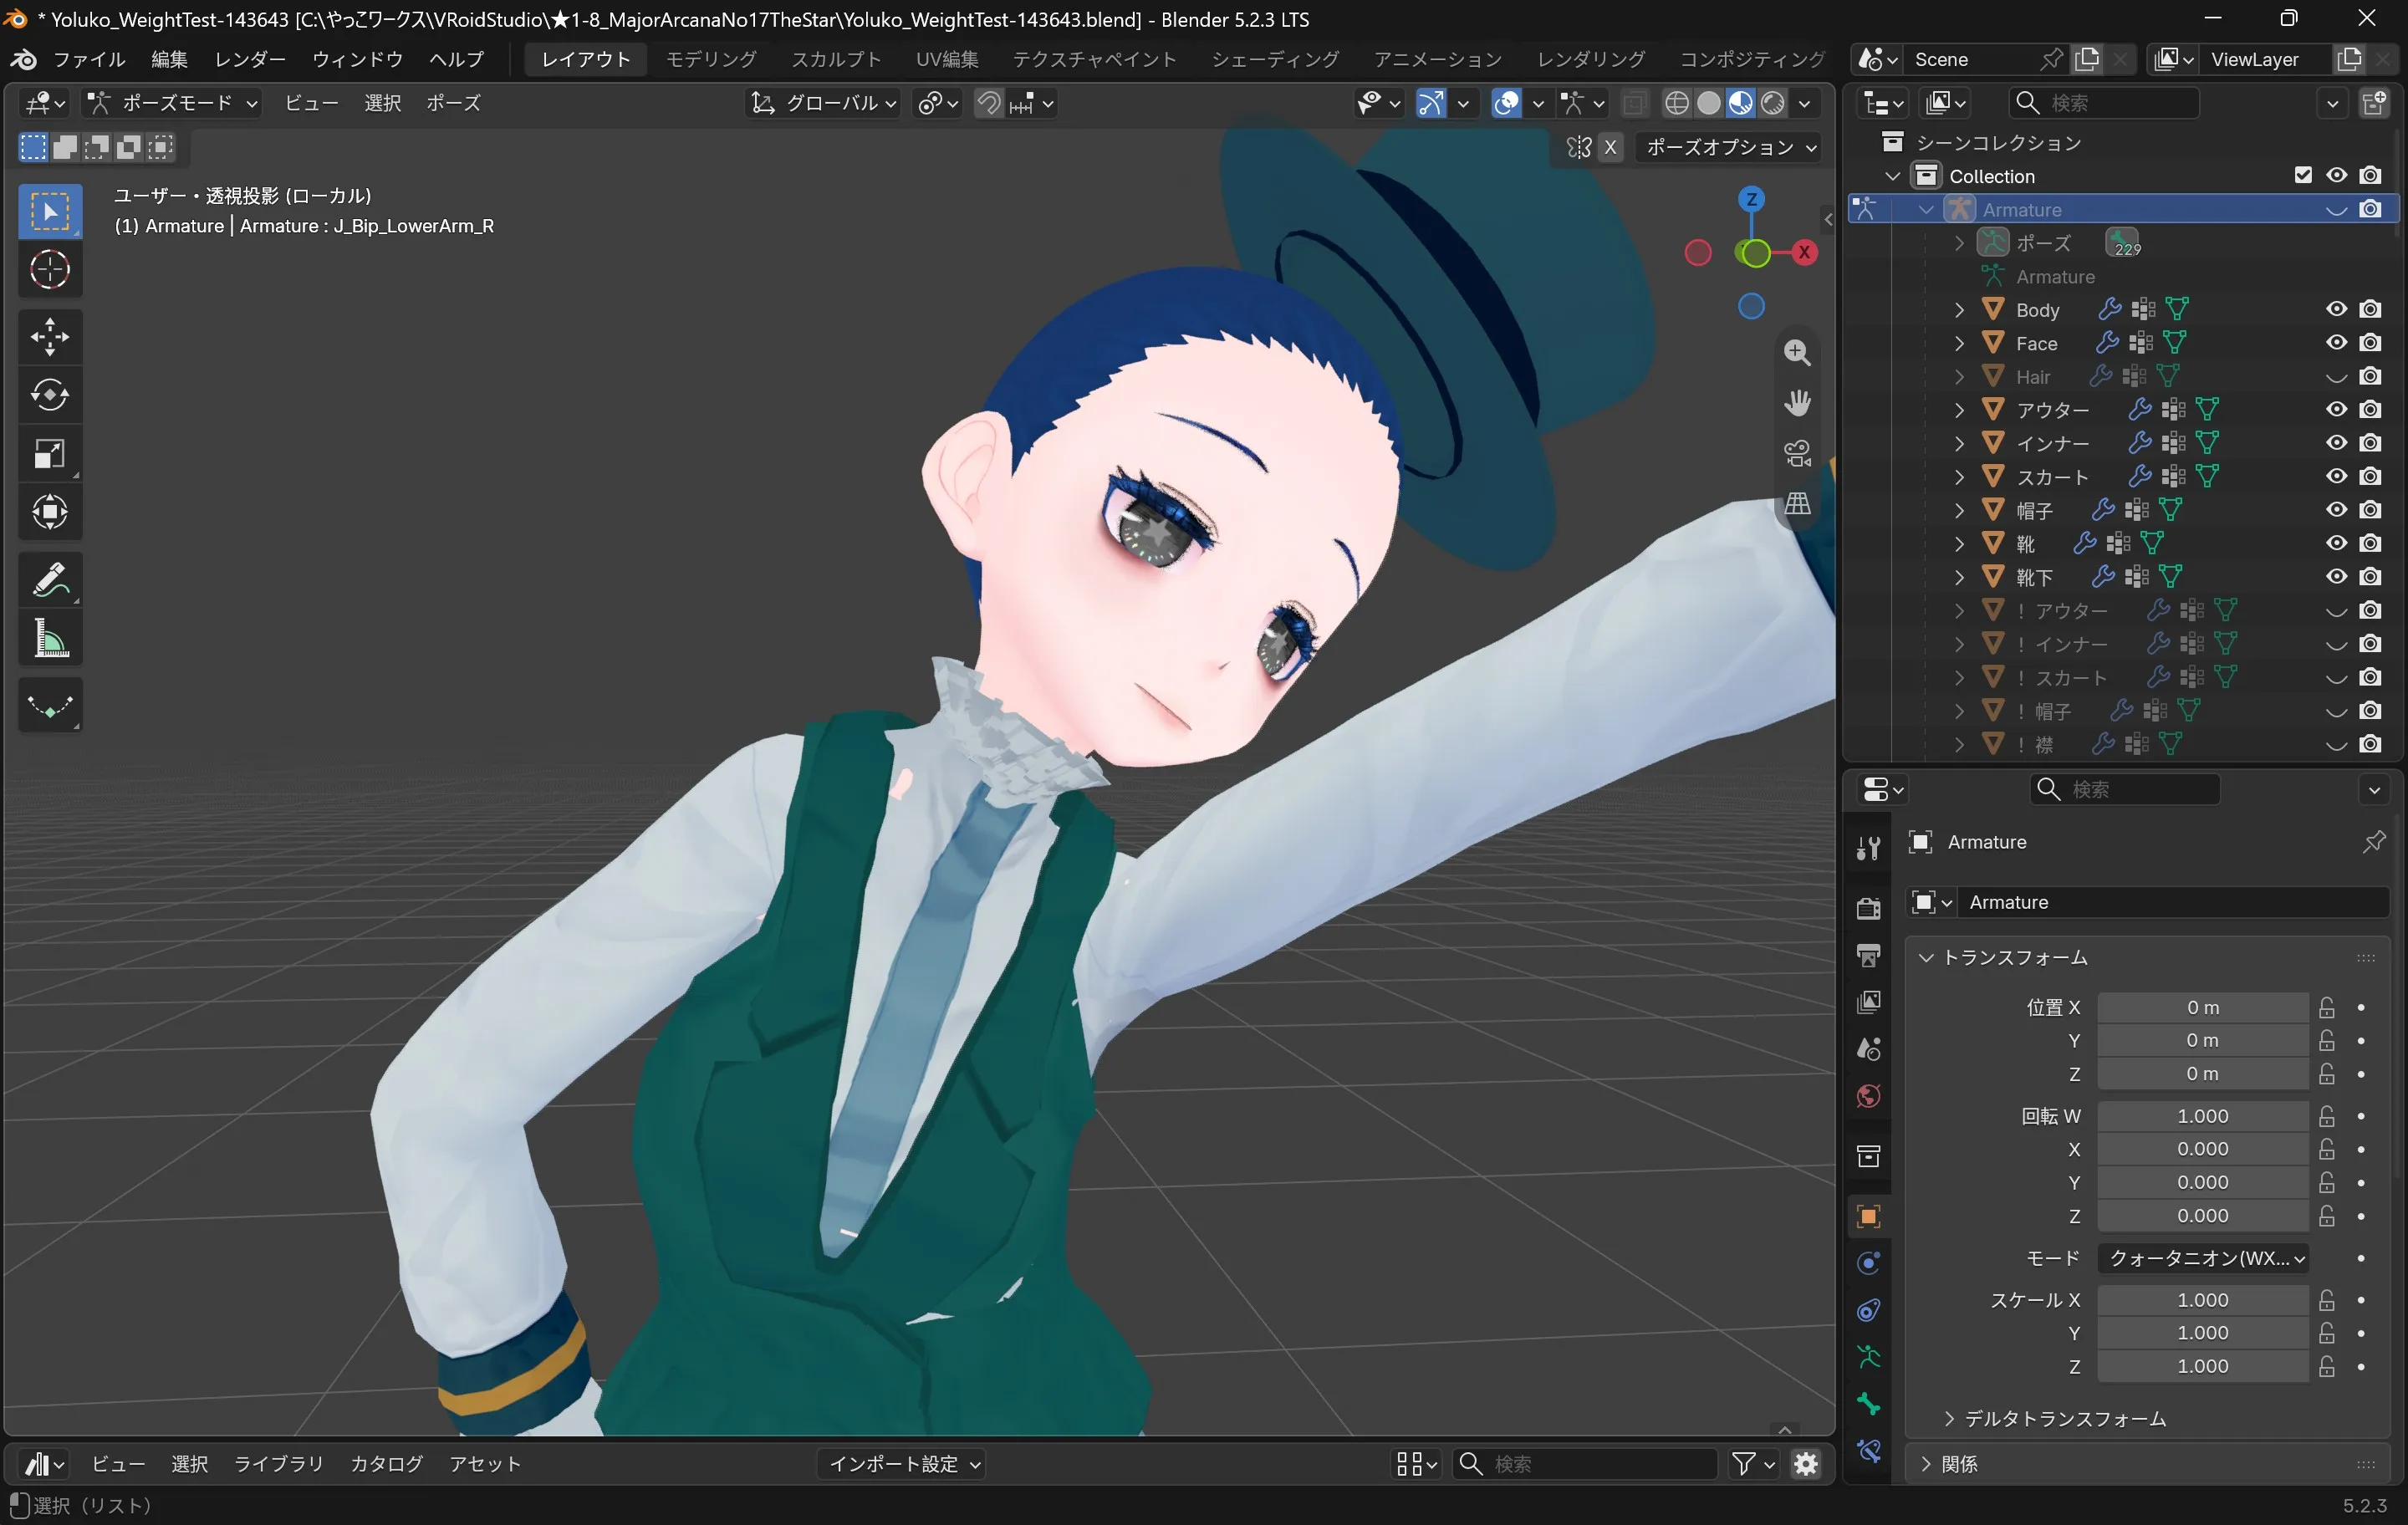The image size is (2408, 1525).
Task: Select the Scale tool
Action: point(50,453)
